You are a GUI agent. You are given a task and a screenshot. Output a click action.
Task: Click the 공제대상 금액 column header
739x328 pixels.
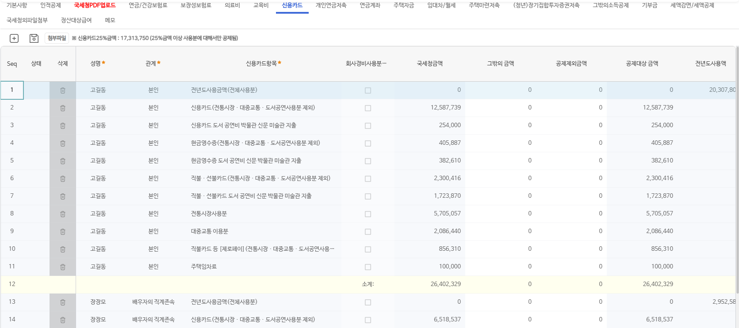[x=642, y=64]
